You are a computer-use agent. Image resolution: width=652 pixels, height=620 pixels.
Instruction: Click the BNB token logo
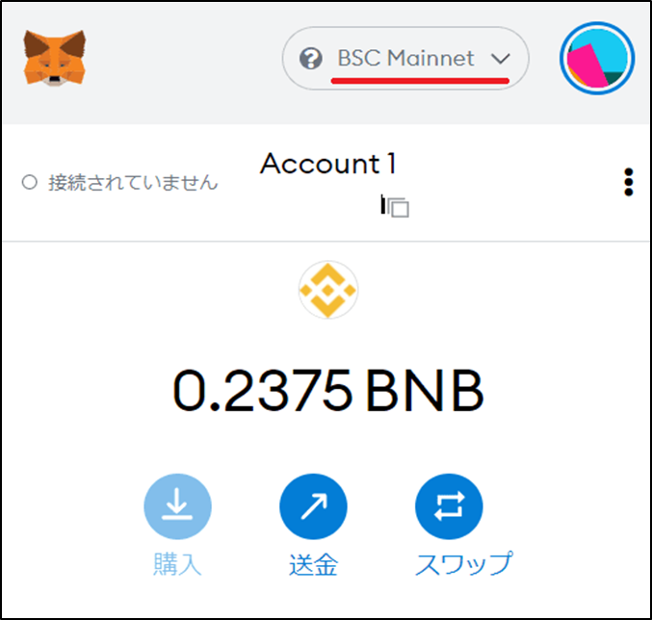click(328, 290)
